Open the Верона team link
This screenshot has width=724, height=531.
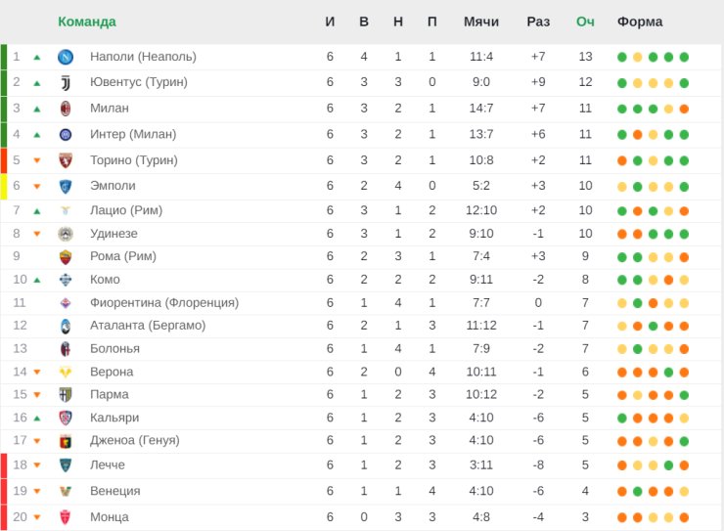112,372
